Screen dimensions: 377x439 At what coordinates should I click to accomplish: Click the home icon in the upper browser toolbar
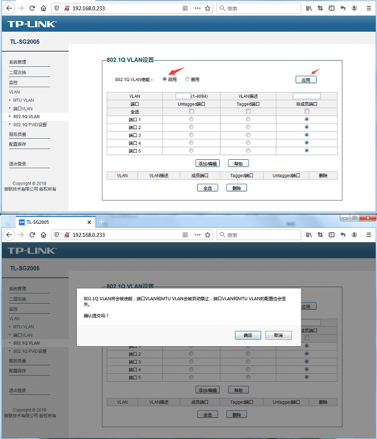point(43,8)
